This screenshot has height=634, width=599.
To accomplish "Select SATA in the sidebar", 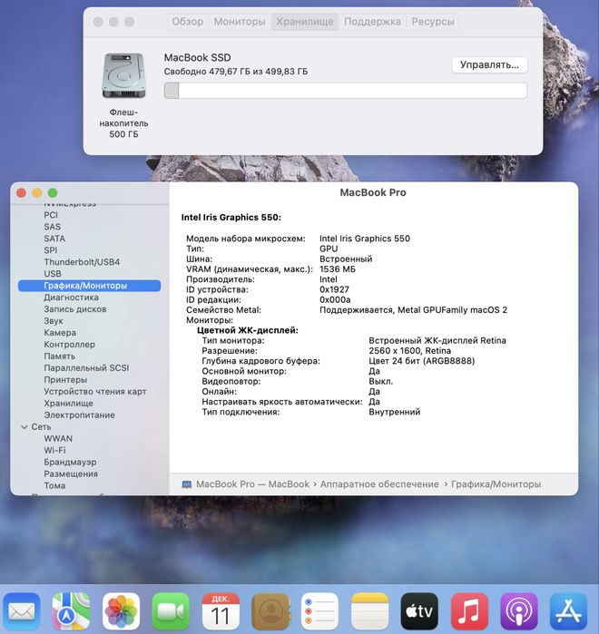I will 54,239.
